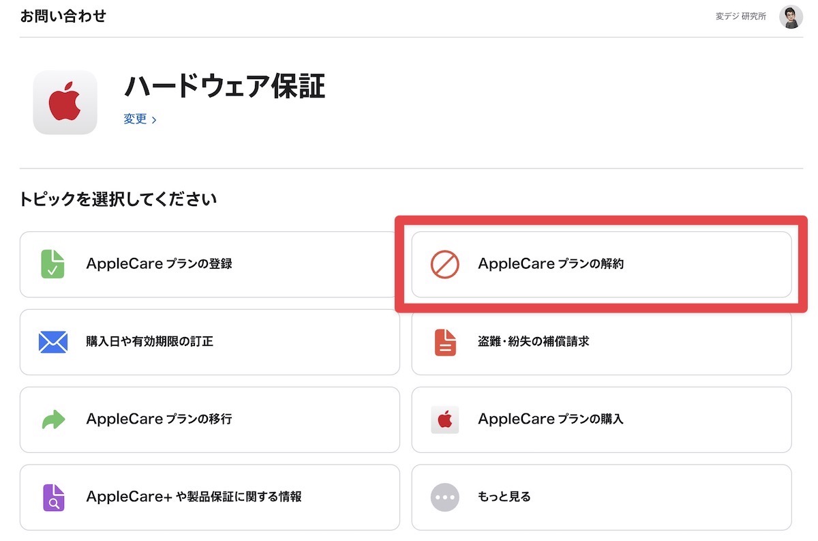The image size is (818, 541).
Task: Click the red document icon for 盗難・紛失の補償請求
Action: tap(445, 342)
